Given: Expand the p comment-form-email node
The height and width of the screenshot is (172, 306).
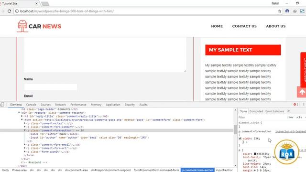Looking at the screenshot, I should (25, 144).
